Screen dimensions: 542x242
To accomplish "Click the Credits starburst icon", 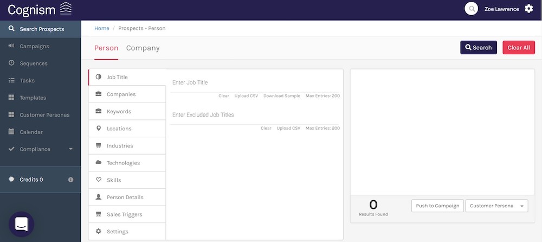I will 11,180.
